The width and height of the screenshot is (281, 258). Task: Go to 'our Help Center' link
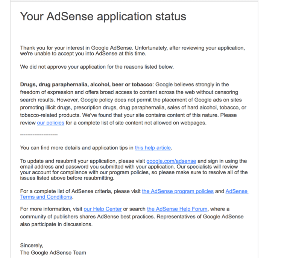coord(103,209)
